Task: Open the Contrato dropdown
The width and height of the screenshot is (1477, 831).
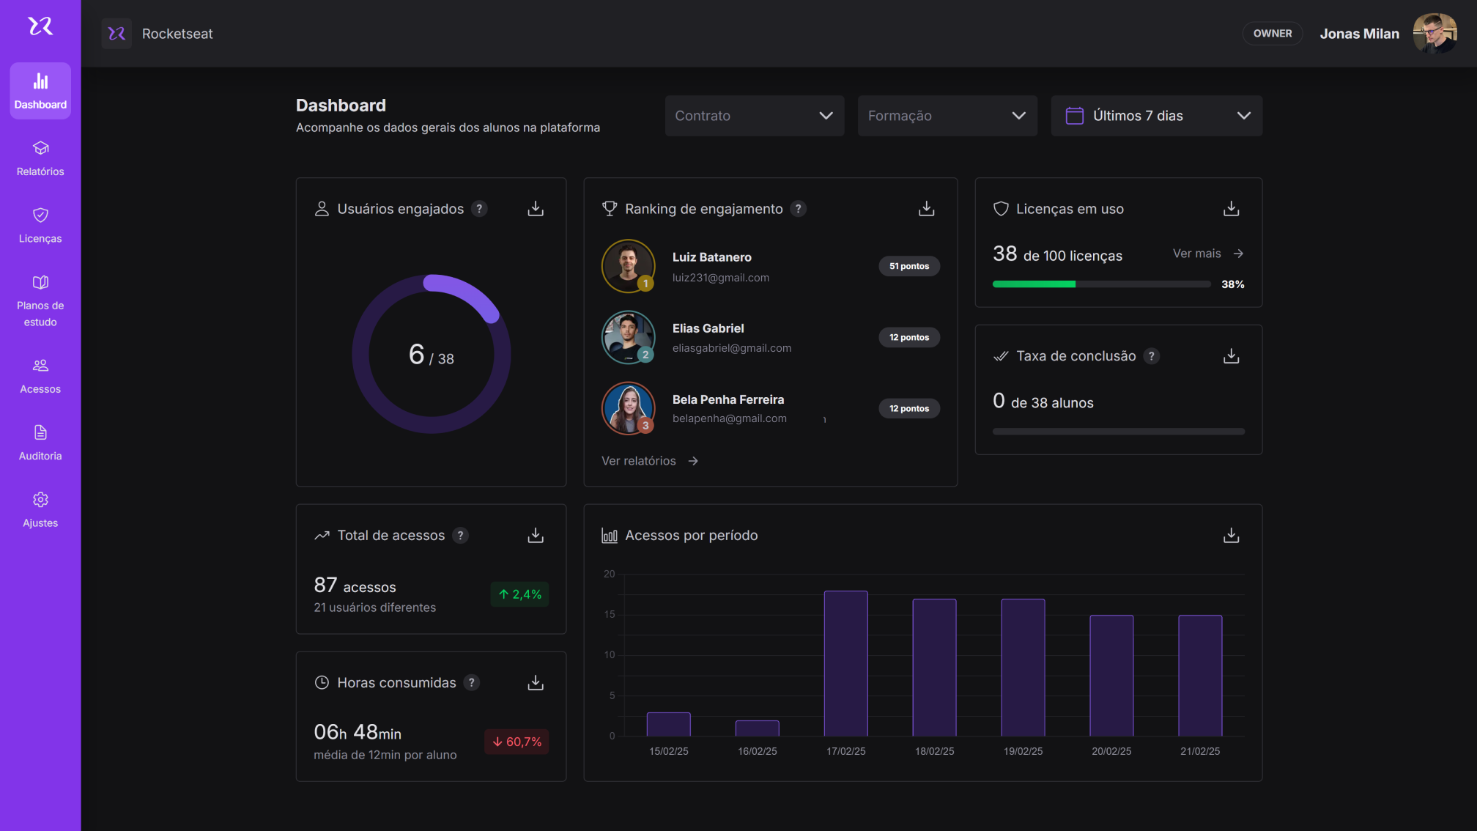Action: point(754,115)
